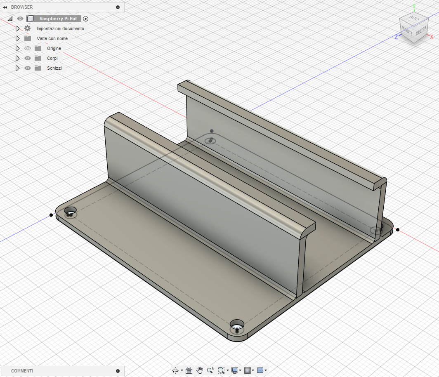Expand the Viste con nome folder
Screen dimensions: 439x377
pos(17,38)
